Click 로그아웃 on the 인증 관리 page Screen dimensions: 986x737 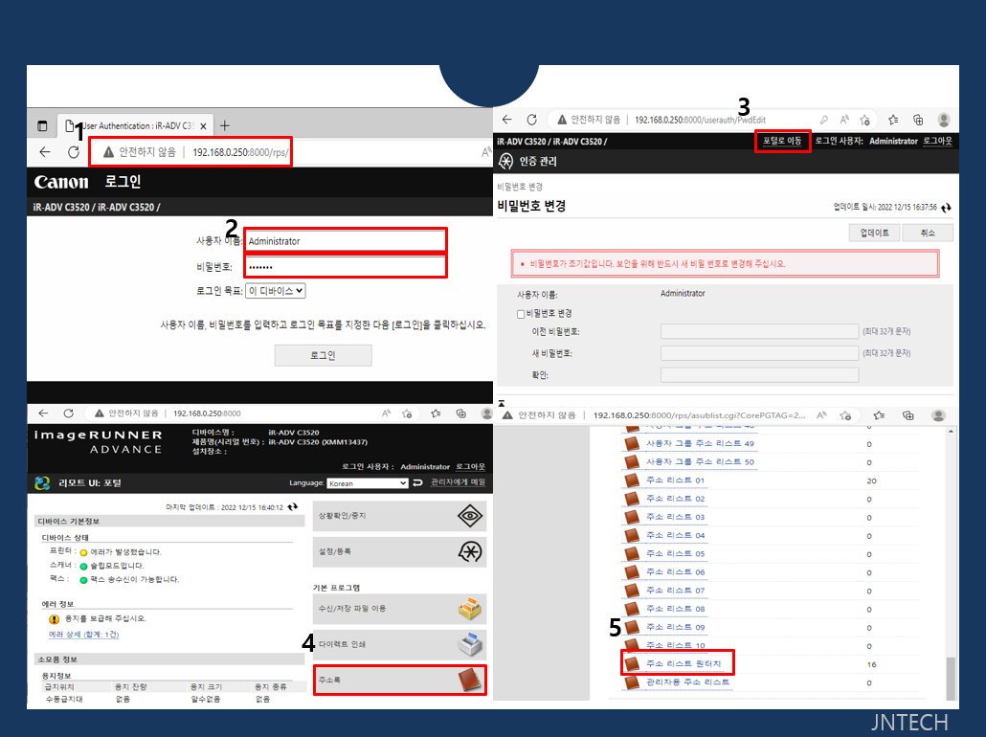(937, 141)
